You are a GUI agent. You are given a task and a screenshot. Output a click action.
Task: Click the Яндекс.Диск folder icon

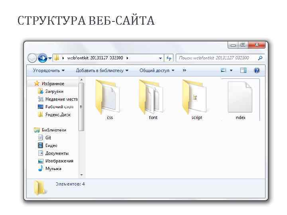tap(40, 114)
